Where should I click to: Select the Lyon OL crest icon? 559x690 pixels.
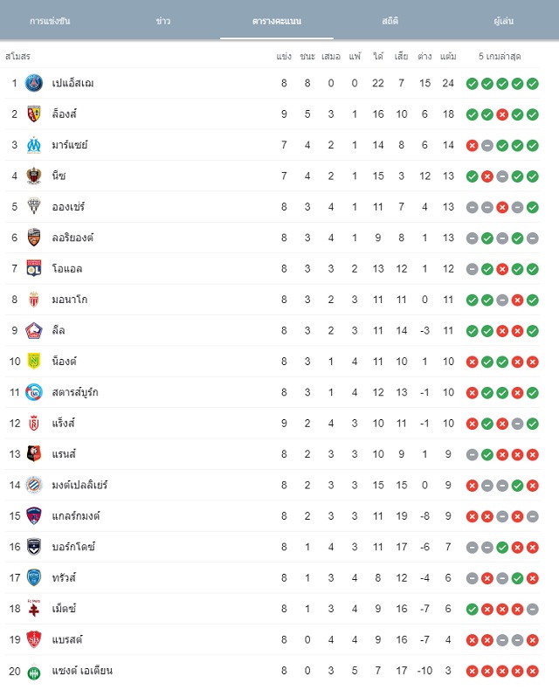[34, 268]
